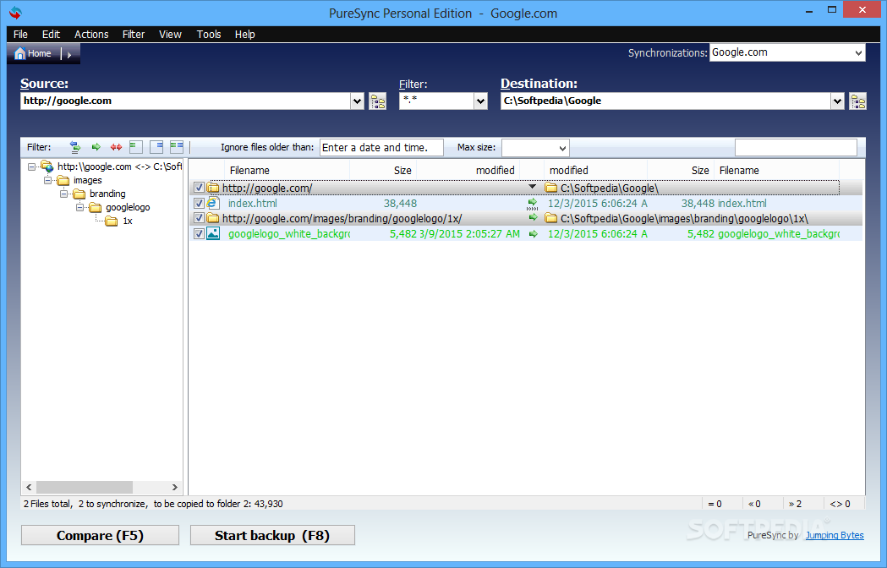Click the folder icon beside C:\Softpedia\Google\
This screenshot has width=887, height=568.
coord(551,188)
